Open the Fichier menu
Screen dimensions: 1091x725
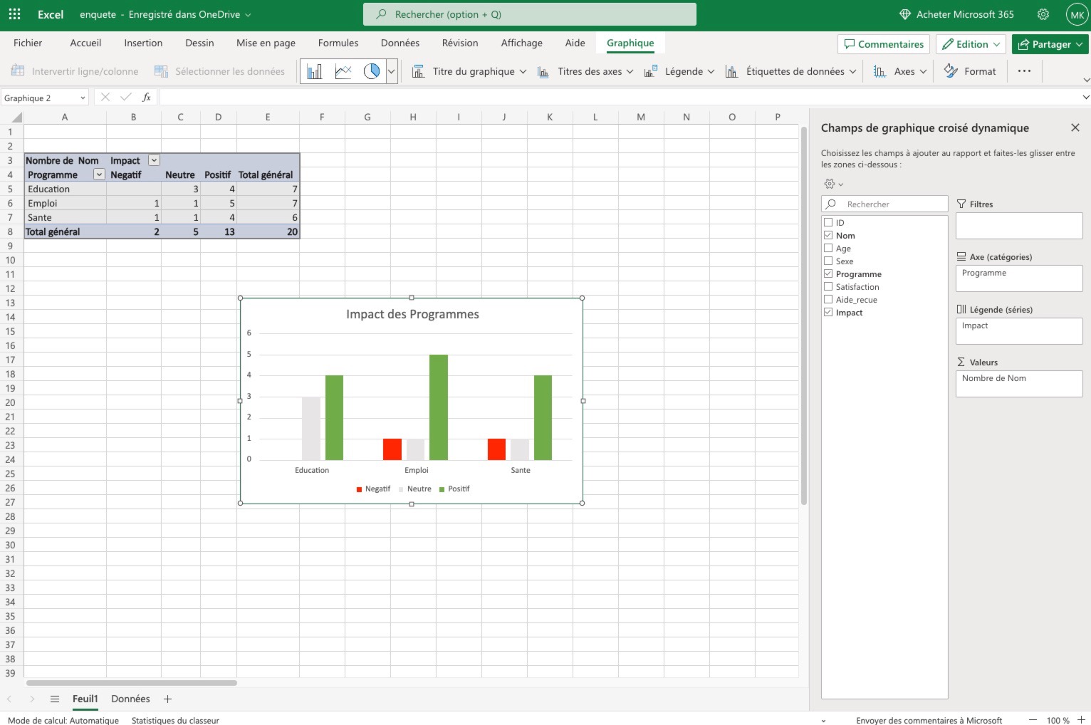(x=28, y=43)
